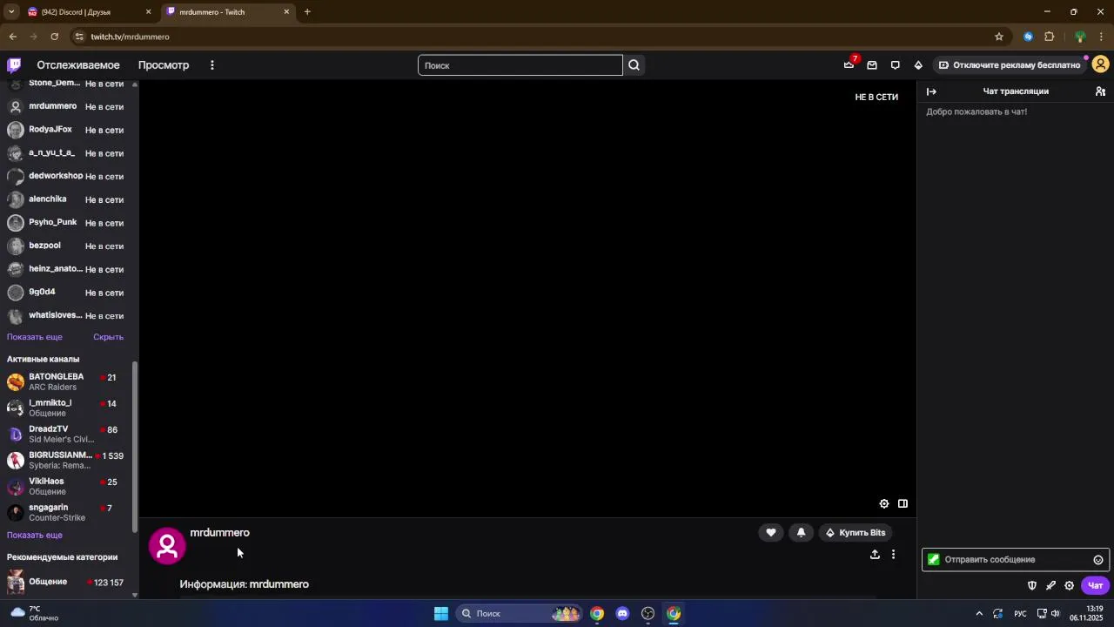The height and width of the screenshot is (627, 1114).
Task: Click the green chat identity badge
Action: coord(934,560)
